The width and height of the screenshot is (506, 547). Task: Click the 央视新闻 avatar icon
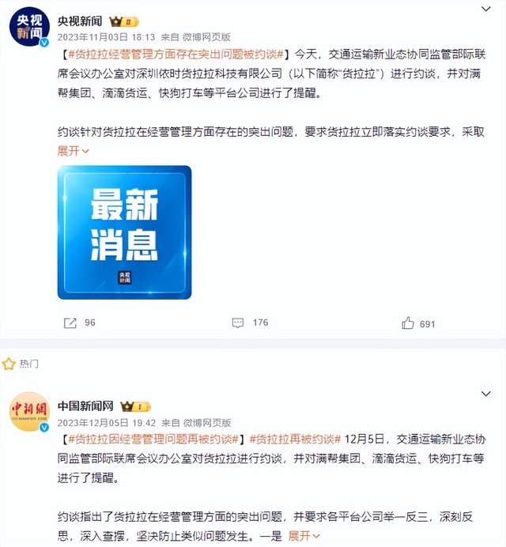coord(29,27)
